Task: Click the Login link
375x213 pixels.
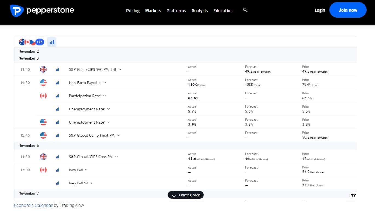Action: pos(320,10)
